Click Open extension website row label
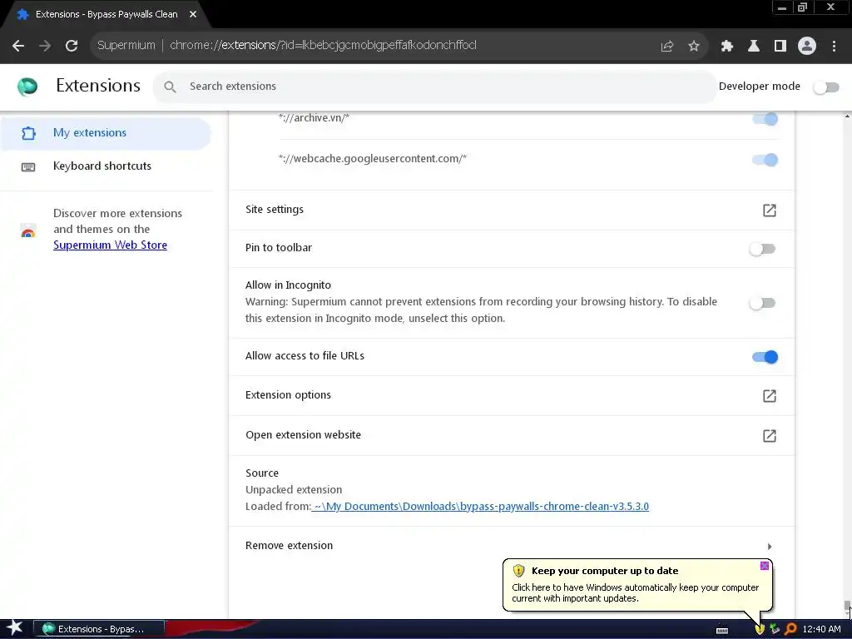The width and height of the screenshot is (852, 639). click(x=303, y=434)
